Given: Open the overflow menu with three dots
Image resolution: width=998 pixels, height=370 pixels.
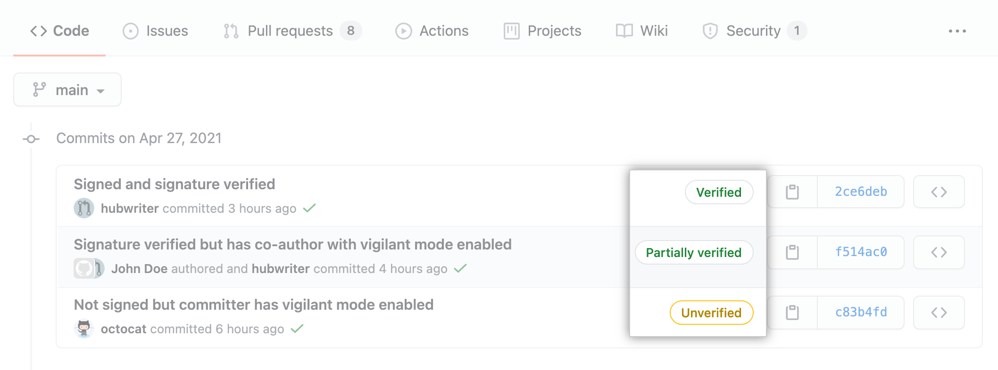Looking at the screenshot, I should click(x=958, y=31).
